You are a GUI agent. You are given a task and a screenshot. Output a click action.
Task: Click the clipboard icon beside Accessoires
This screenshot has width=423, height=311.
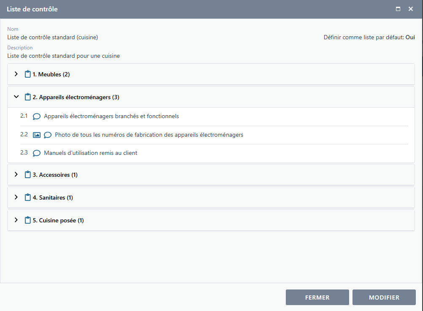coord(28,175)
